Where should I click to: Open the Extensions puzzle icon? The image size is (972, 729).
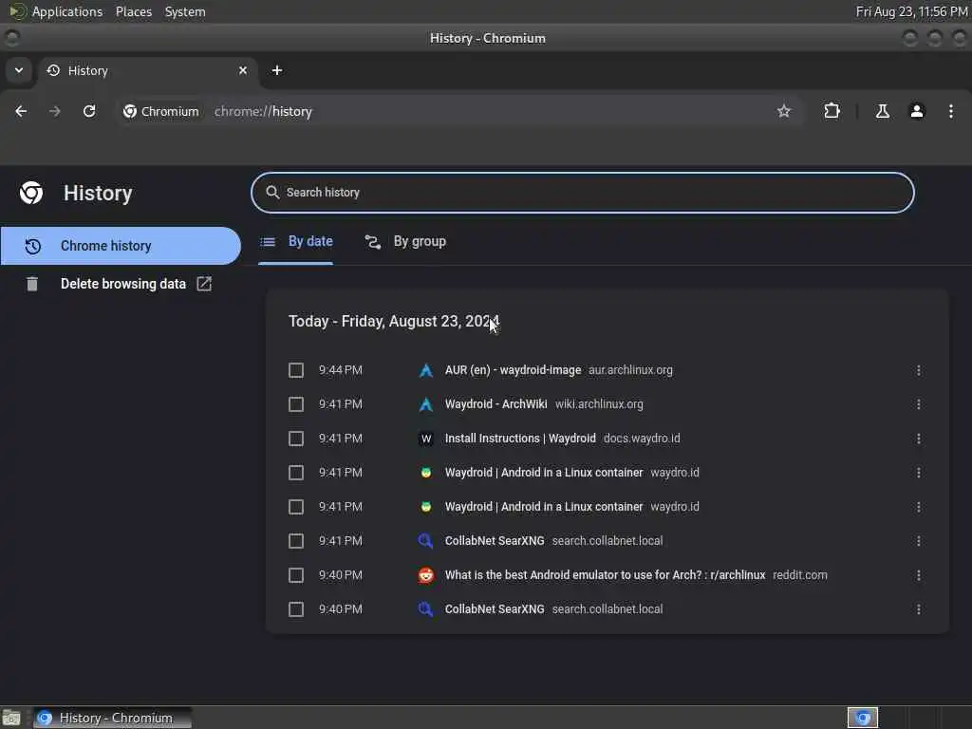[x=832, y=111]
